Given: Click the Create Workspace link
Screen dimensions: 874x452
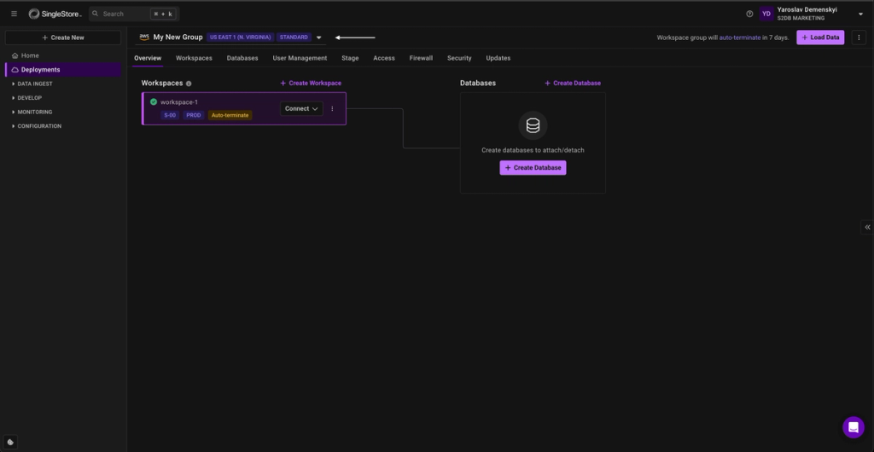Looking at the screenshot, I should [311, 83].
